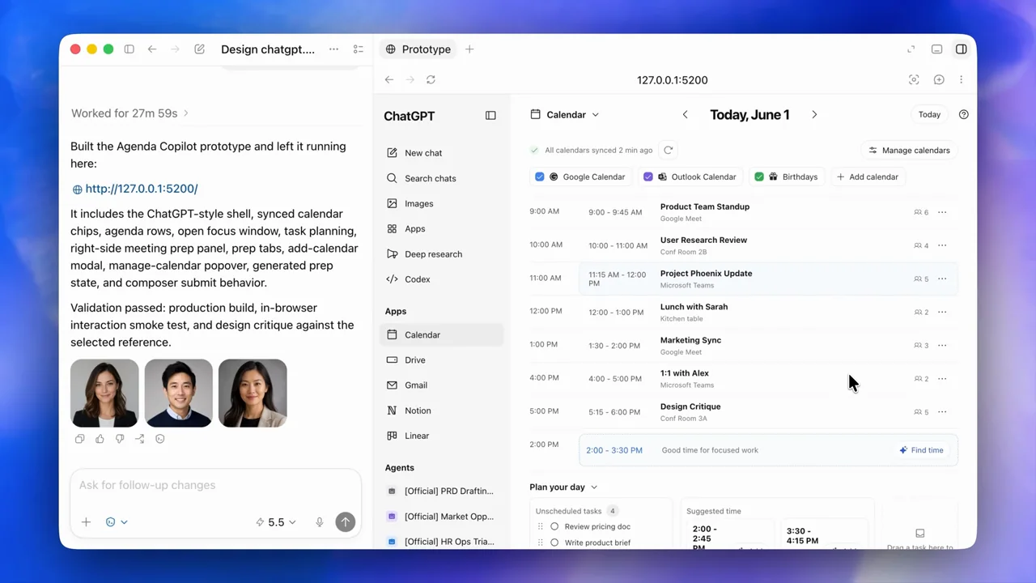
Task: Open the Calendar view dropdown
Action: point(565,115)
